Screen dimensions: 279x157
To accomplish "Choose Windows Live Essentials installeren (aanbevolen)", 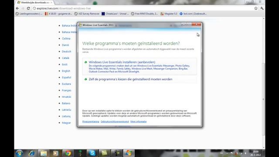I will click(x=139, y=66).
